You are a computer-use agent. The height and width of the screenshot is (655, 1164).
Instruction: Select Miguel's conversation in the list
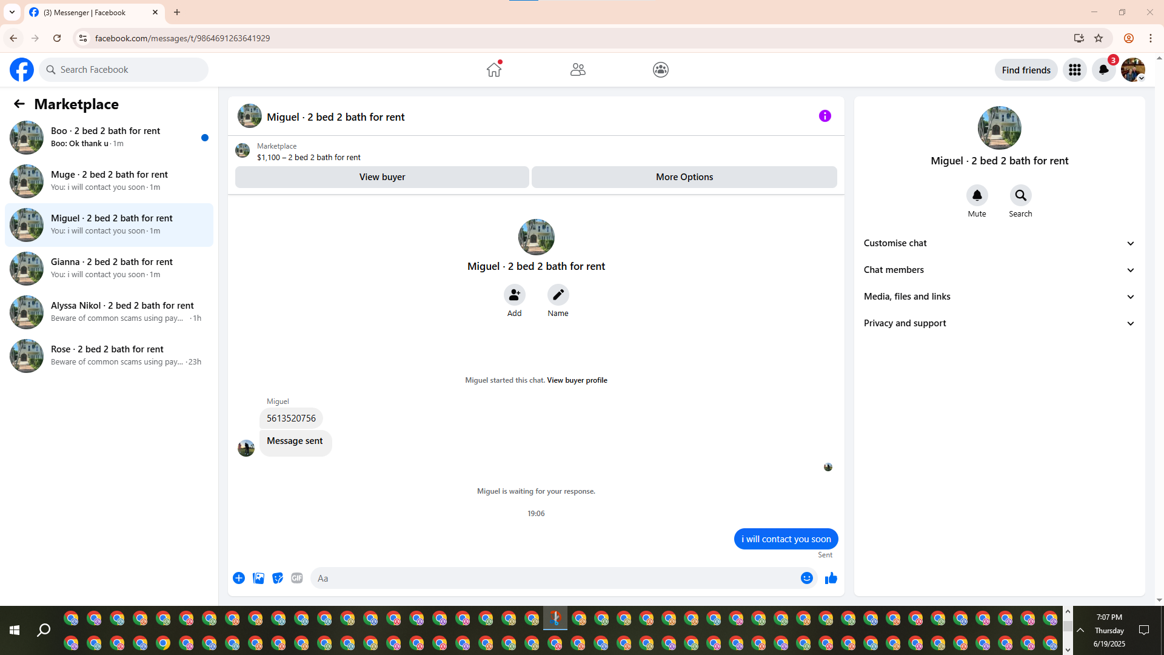coord(109,225)
